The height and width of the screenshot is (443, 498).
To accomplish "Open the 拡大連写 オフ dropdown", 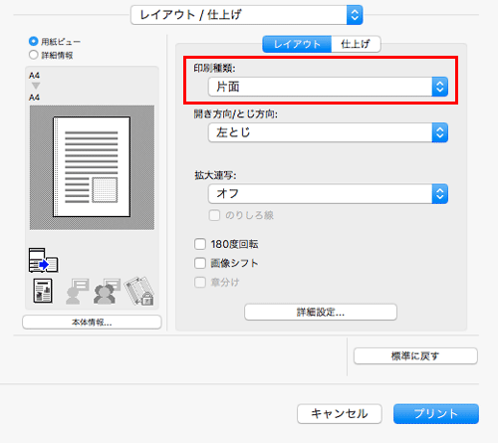I will click(328, 194).
